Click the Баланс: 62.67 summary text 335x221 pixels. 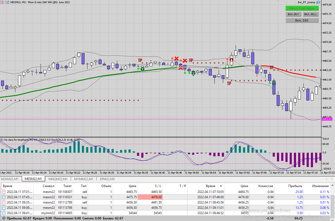[113, 218]
